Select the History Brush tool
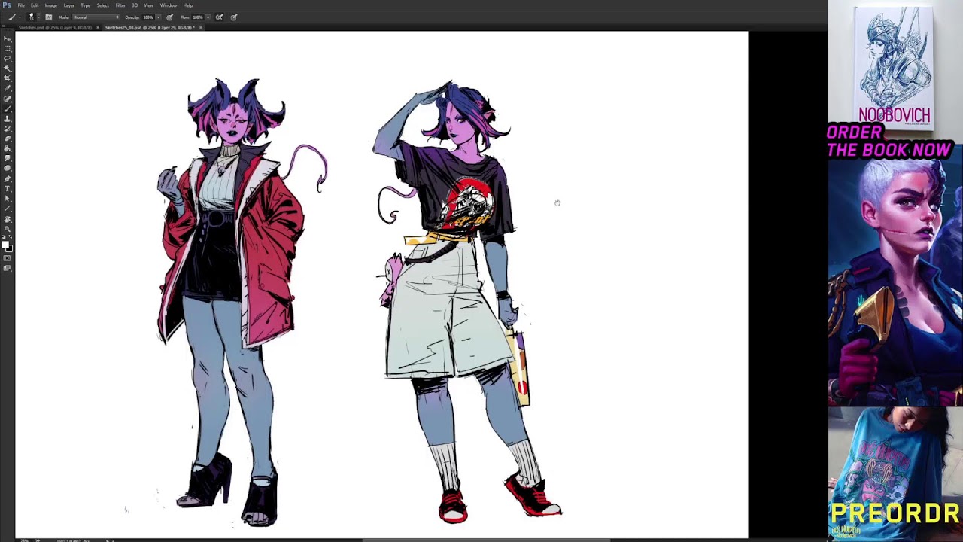Image resolution: width=963 pixels, height=542 pixels. pyautogui.click(x=8, y=128)
